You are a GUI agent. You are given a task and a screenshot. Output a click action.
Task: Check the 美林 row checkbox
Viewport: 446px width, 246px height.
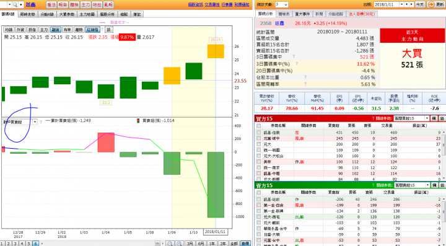coord(258,162)
